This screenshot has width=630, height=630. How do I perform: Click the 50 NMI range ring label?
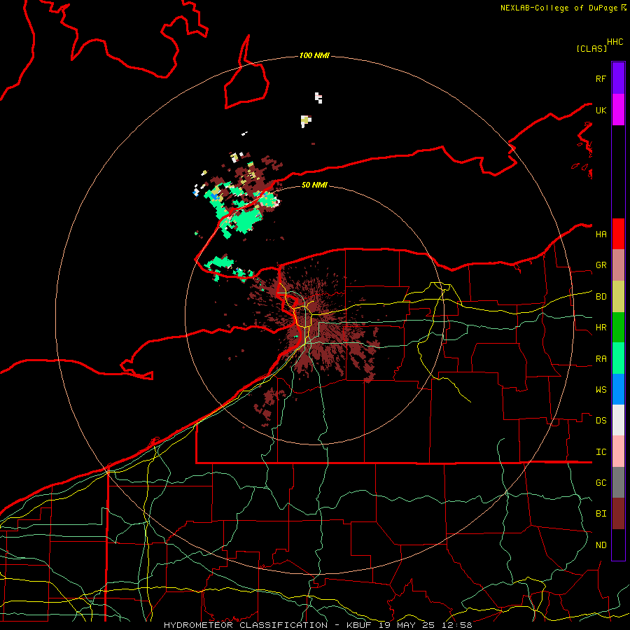(314, 185)
